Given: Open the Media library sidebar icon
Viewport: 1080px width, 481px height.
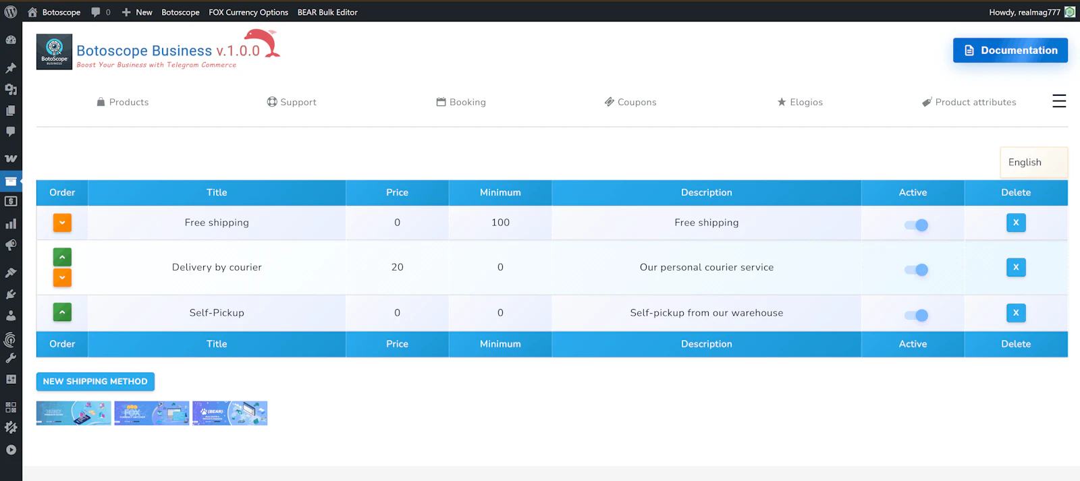Looking at the screenshot, I should [11, 89].
